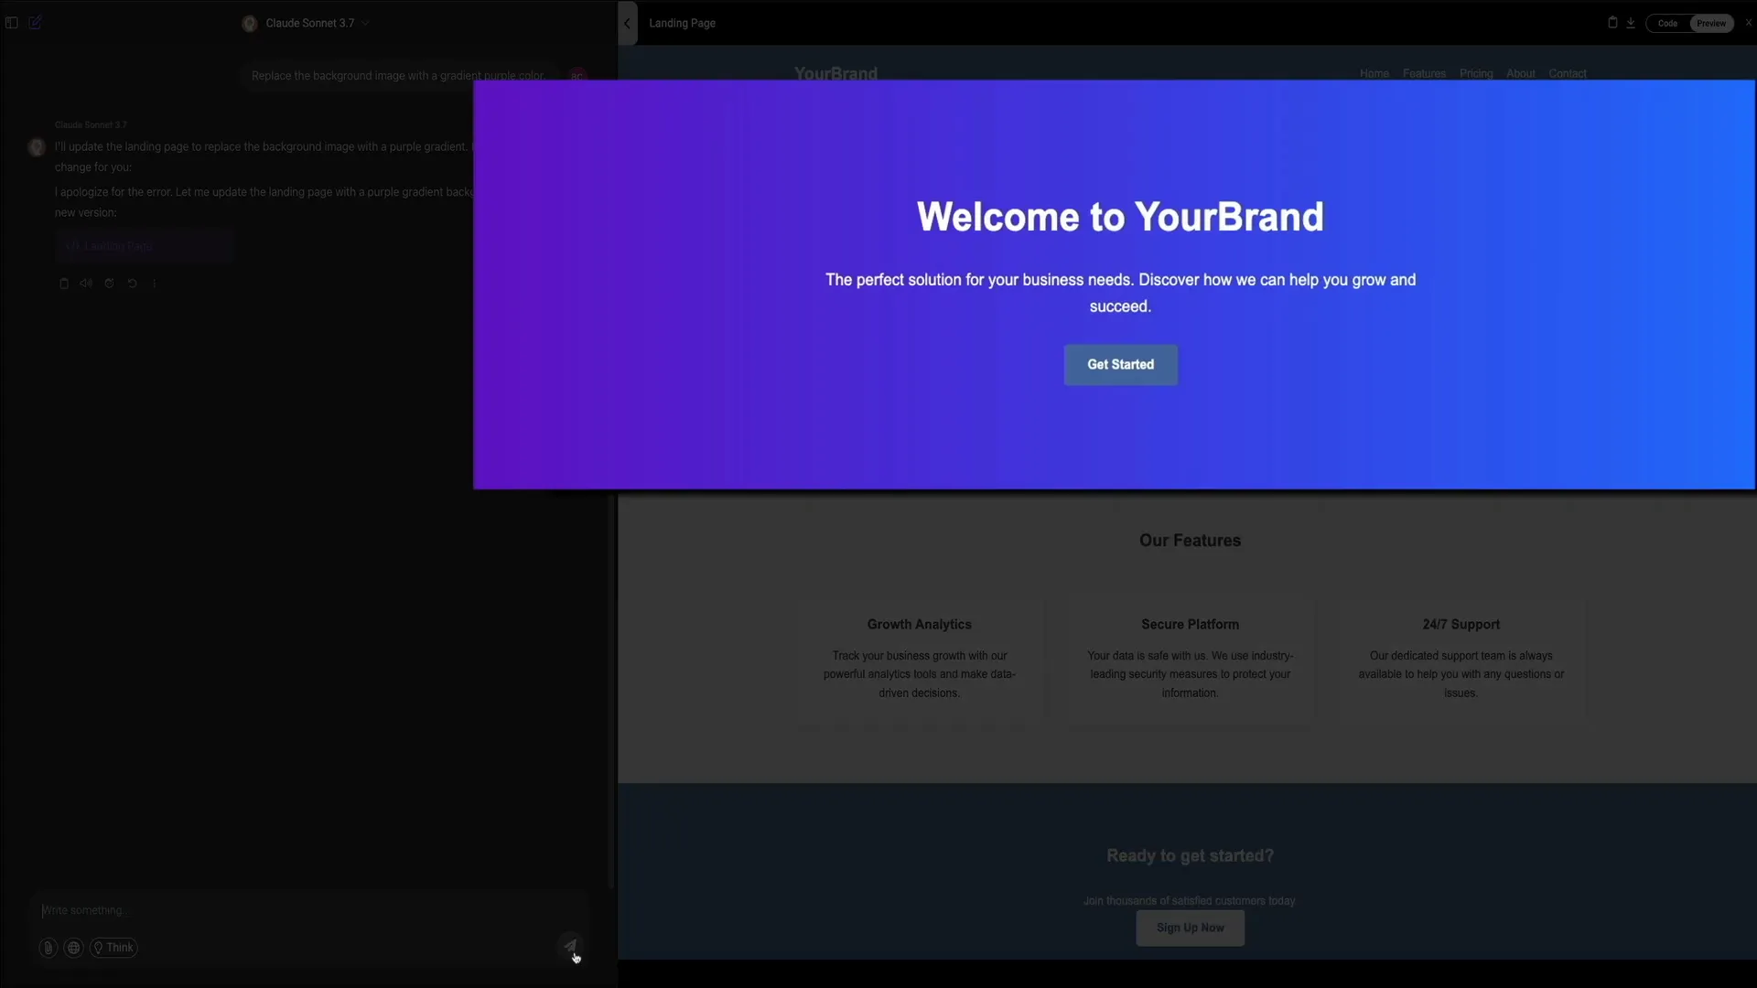The image size is (1757, 988).
Task: Open more options for the response
Action: tap(155, 284)
